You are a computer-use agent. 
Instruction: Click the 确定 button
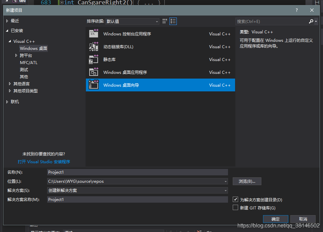[276, 219]
